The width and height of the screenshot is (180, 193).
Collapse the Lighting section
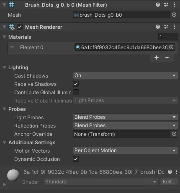(4, 68)
